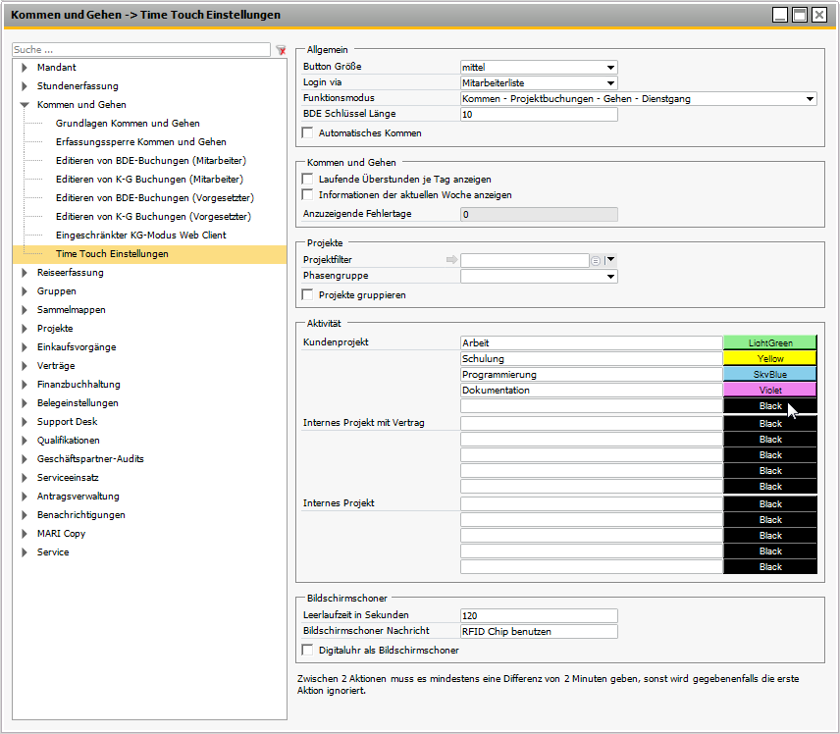Click the Violet color swatch for Dokumentation
This screenshot has height=734, width=840.
(x=769, y=391)
